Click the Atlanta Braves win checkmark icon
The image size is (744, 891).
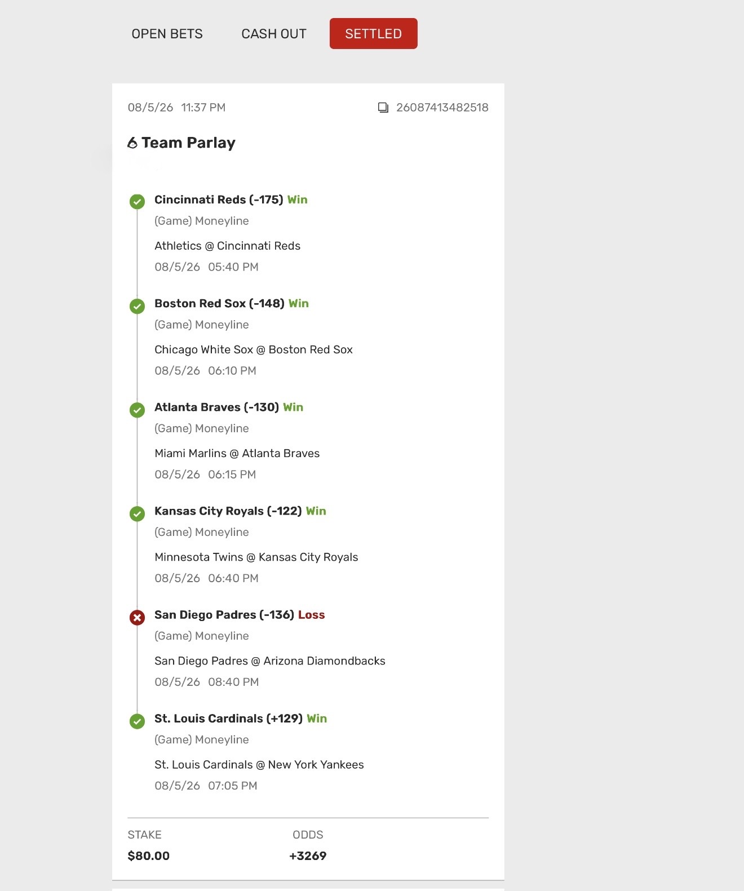(x=137, y=410)
